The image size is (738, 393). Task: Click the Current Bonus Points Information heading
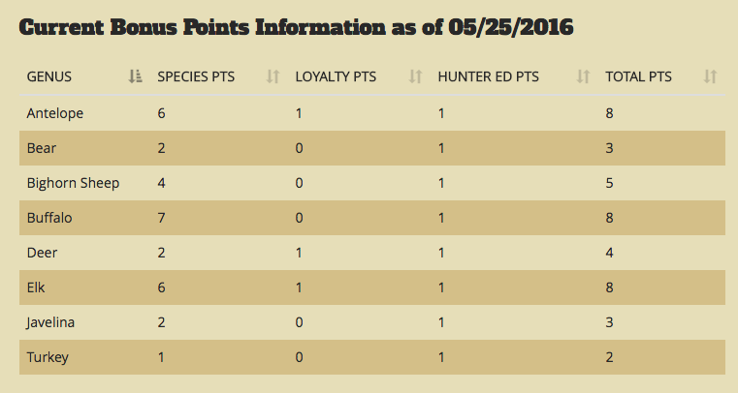pyautogui.click(x=296, y=27)
